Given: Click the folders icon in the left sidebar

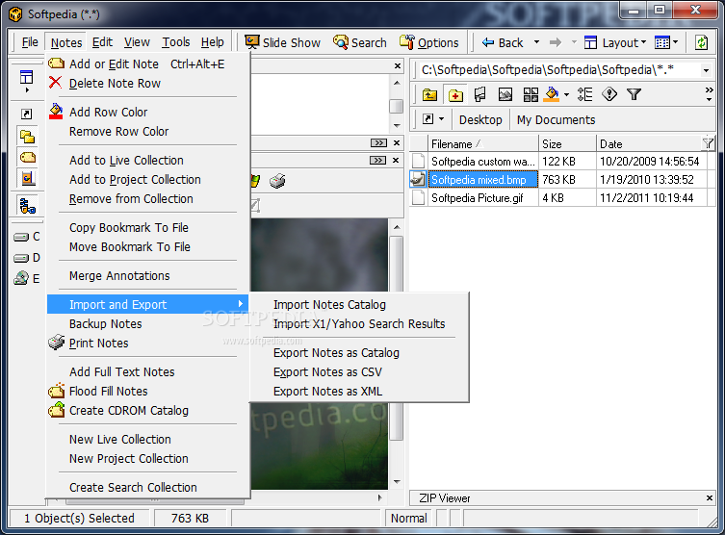Looking at the screenshot, I should click(27, 137).
